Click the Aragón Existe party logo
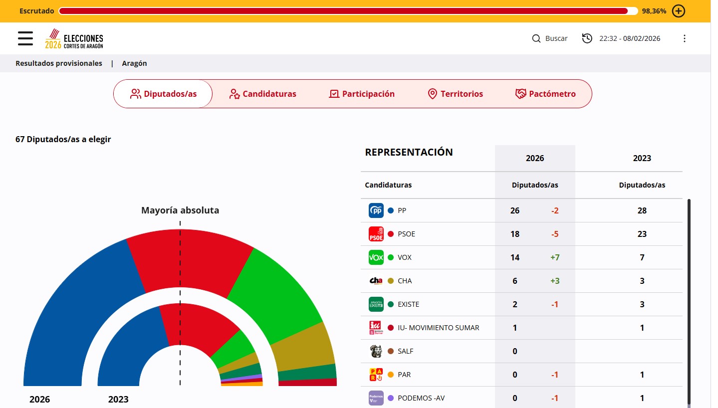The width and height of the screenshot is (718, 408). coord(376,304)
